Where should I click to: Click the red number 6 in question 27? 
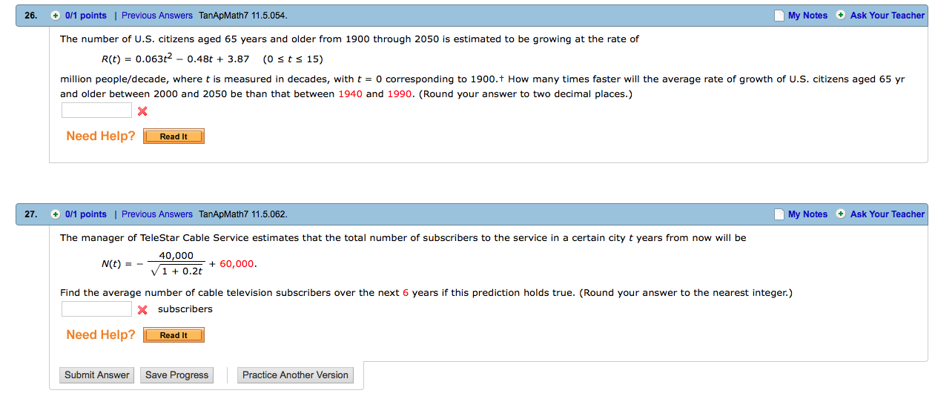click(406, 293)
